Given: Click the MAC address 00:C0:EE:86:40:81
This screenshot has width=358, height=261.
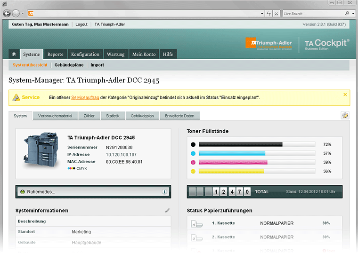Looking at the screenshot, I should pyautogui.click(x=124, y=162).
